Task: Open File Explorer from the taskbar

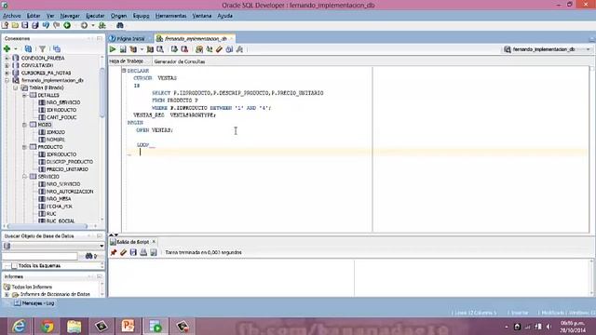Action: 74,327
